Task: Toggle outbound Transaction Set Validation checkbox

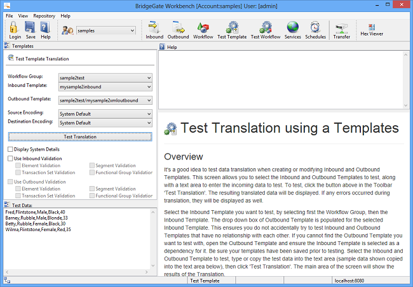Action: [18, 196]
